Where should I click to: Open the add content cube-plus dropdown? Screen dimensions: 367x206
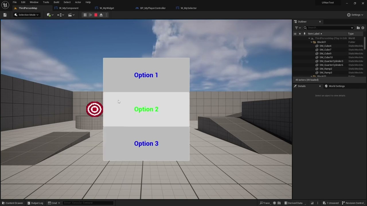50,15
